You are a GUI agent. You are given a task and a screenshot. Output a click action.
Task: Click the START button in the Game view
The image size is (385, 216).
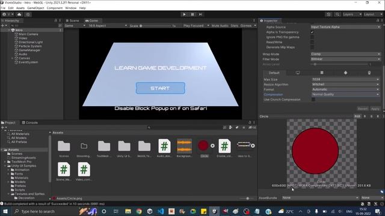point(161,88)
